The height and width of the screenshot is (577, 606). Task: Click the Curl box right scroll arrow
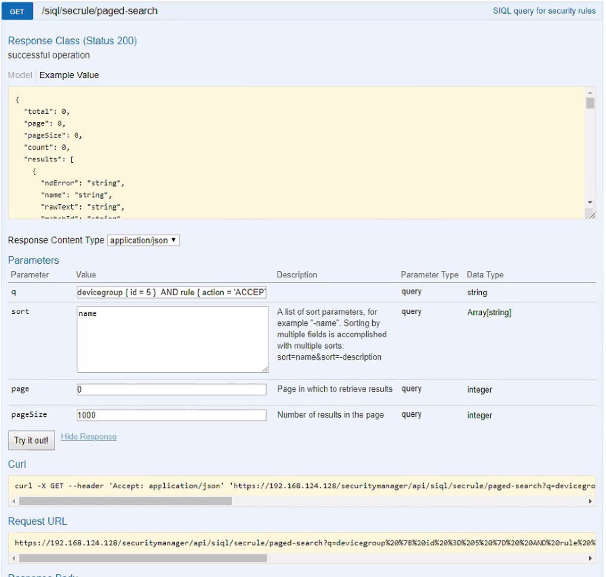(590, 501)
